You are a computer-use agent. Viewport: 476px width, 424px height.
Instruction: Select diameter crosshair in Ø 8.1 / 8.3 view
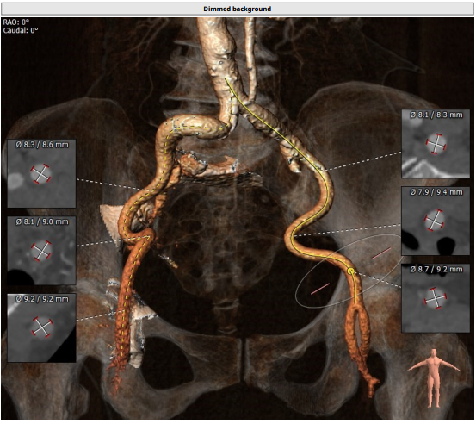(x=436, y=144)
